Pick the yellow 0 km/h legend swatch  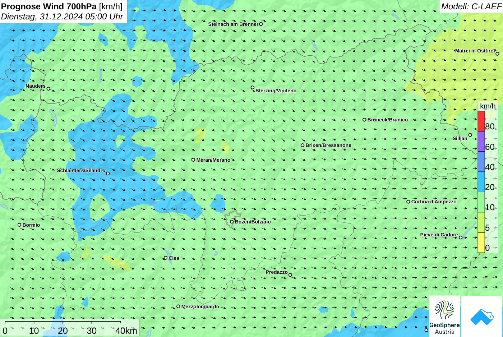click(x=481, y=243)
